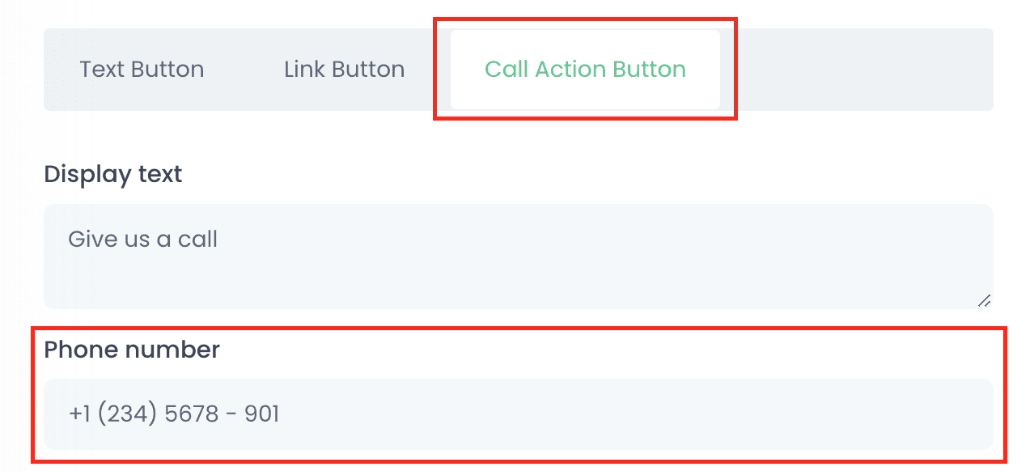This screenshot has height=471, width=1034.
Task: Focus the Phone number input field
Action: [518, 414]
